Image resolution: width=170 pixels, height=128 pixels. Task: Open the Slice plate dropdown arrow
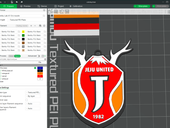(135, 6)
